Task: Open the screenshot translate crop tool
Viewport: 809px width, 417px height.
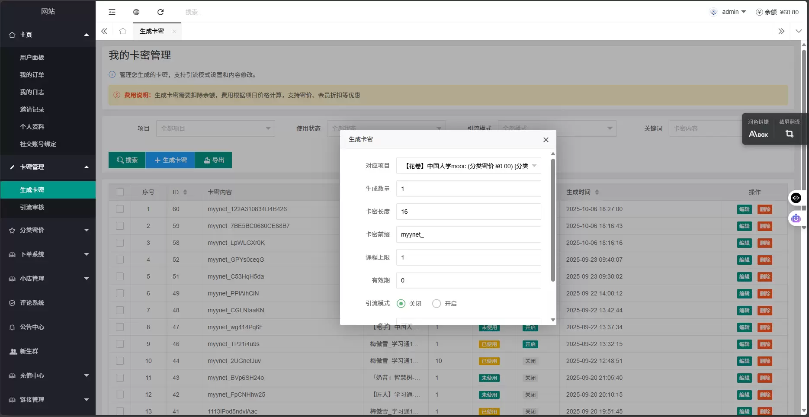Action: (789, 134)
